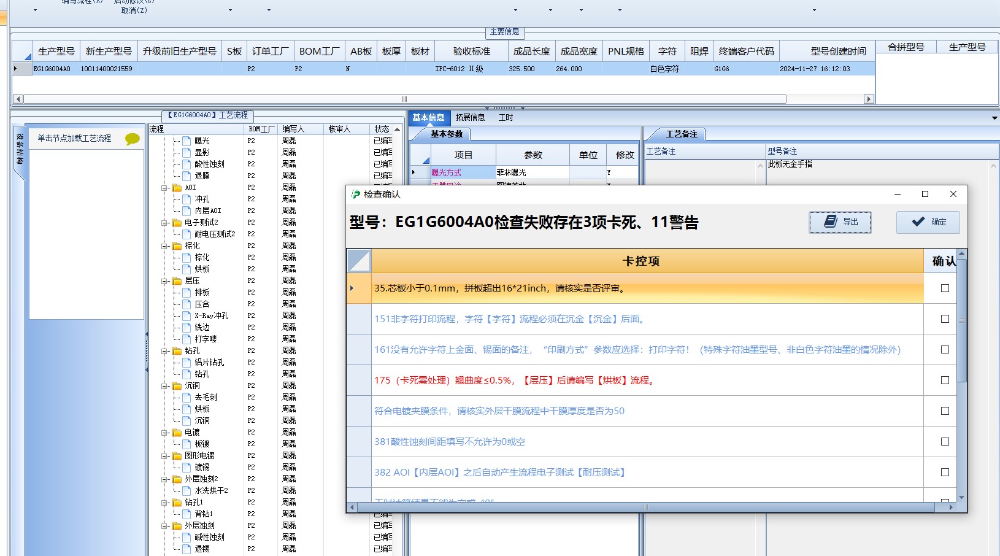This screenshot has height=556, width=1000.
Task: Collapse the 外层蚀刻2 folder node
Action: point(164,479)
